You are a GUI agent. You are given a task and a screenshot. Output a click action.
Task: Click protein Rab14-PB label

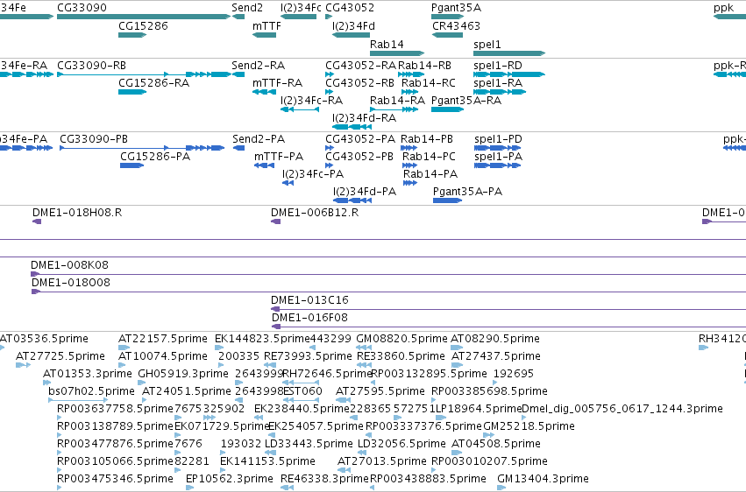coord(427,138)
